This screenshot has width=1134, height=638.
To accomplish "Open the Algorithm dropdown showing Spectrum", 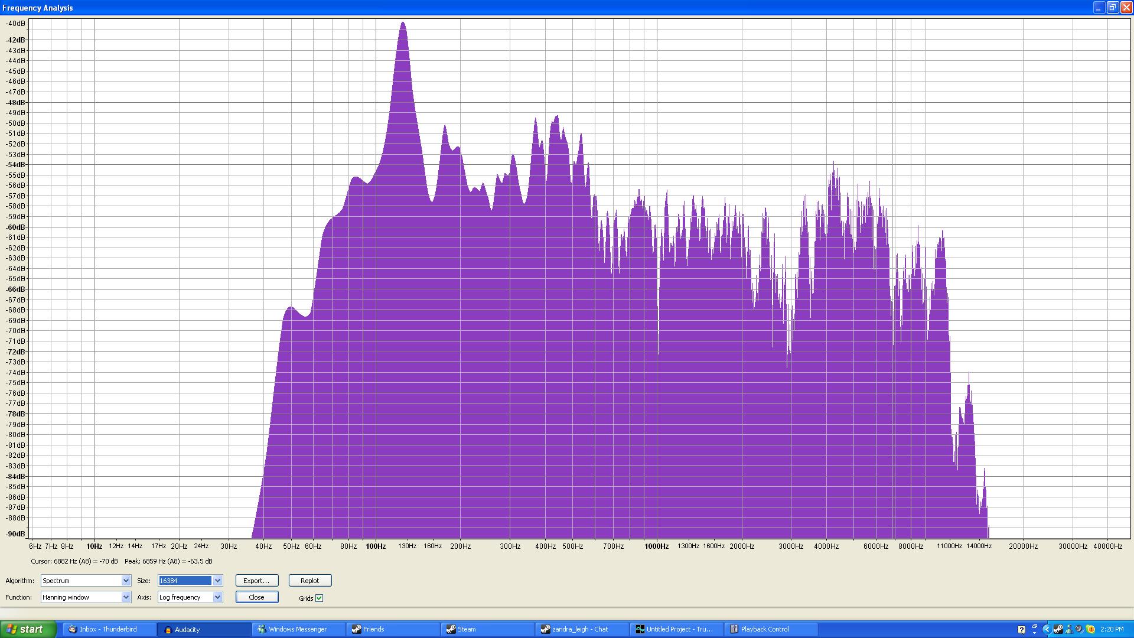I will [x=86, y=581].
